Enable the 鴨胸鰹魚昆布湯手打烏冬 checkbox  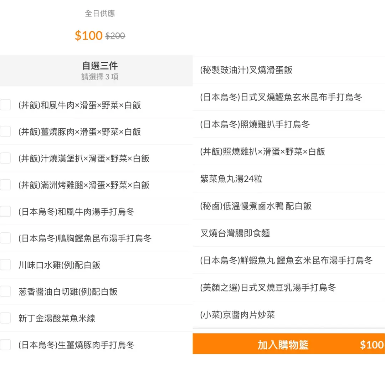(x=5, y=238)
